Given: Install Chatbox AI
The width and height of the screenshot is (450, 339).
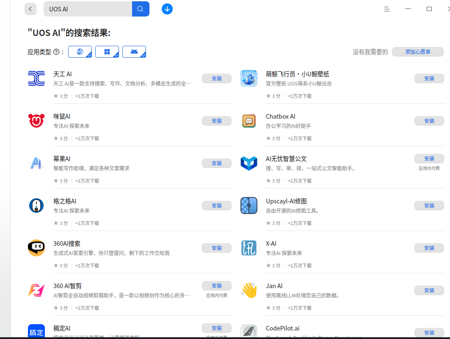Looking at the screenshot, I should point(429,121).
